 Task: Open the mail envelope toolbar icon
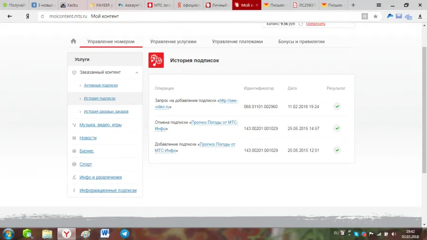click(399, 16)
